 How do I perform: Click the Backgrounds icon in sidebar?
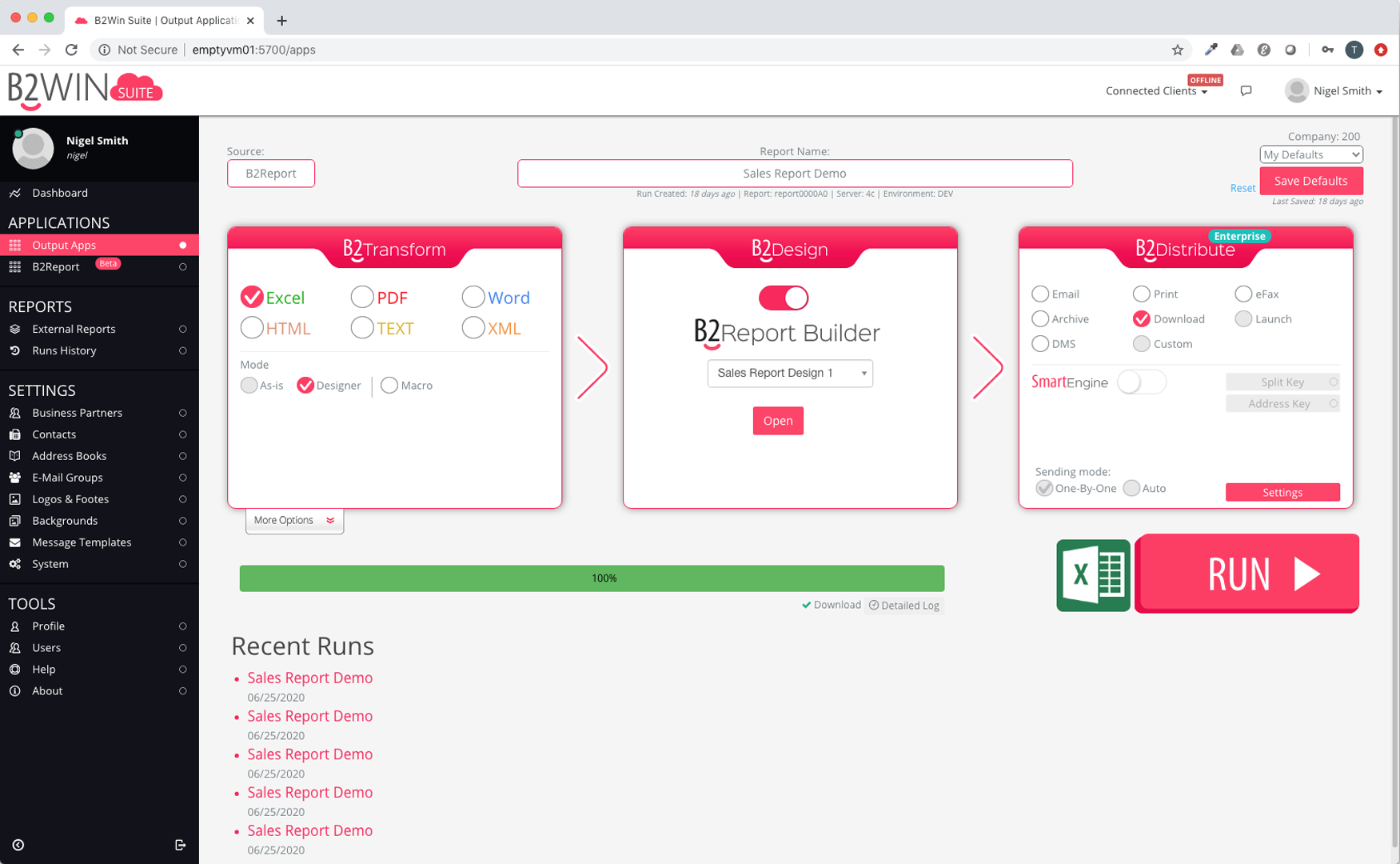click(x=15, y=521)
